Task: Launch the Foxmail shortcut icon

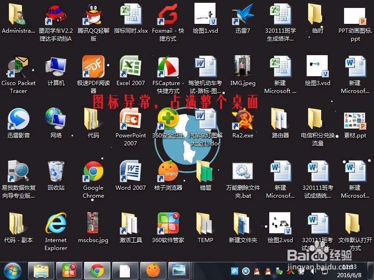Action: [x=168, y=14]
